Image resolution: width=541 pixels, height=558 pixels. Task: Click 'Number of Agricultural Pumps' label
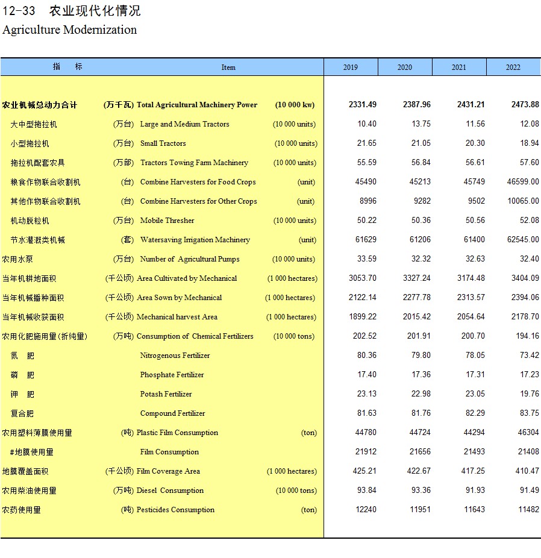[x=190, y=259]
